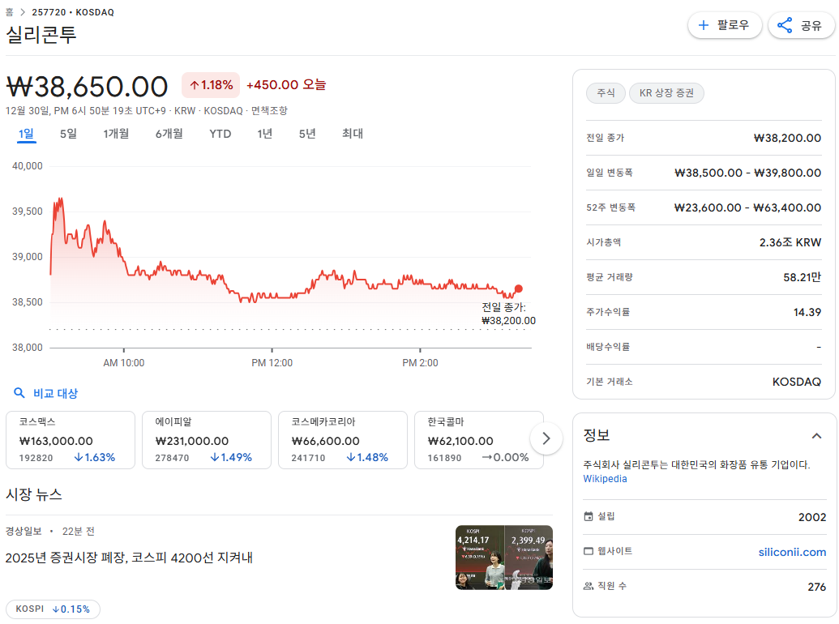Image resolution: width=839 pixels, height=624 pixels.
Task: Collapse the 정보 panel with the chevron
Action: [816, 436]
